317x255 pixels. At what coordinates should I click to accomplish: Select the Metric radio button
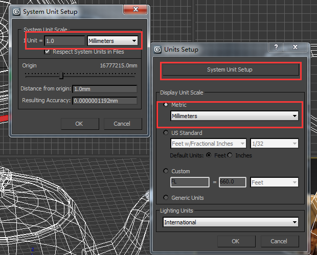tap(166, 105)
